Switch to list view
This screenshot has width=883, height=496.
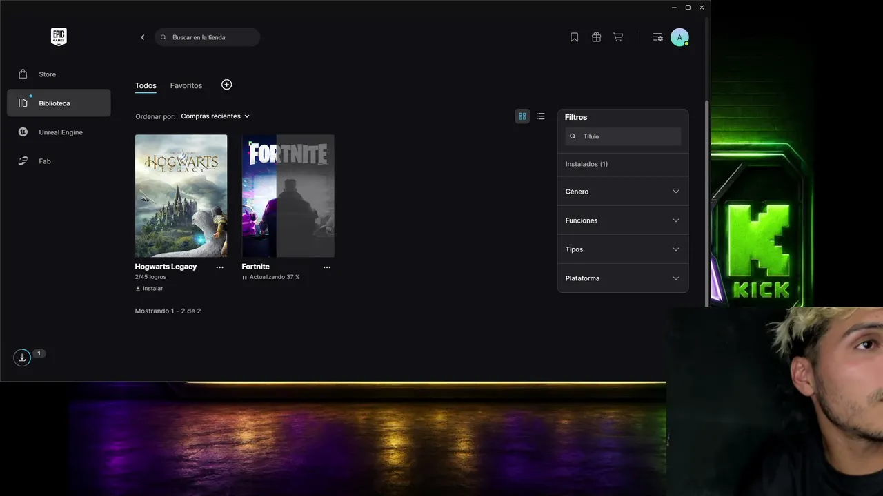point(541,116)
